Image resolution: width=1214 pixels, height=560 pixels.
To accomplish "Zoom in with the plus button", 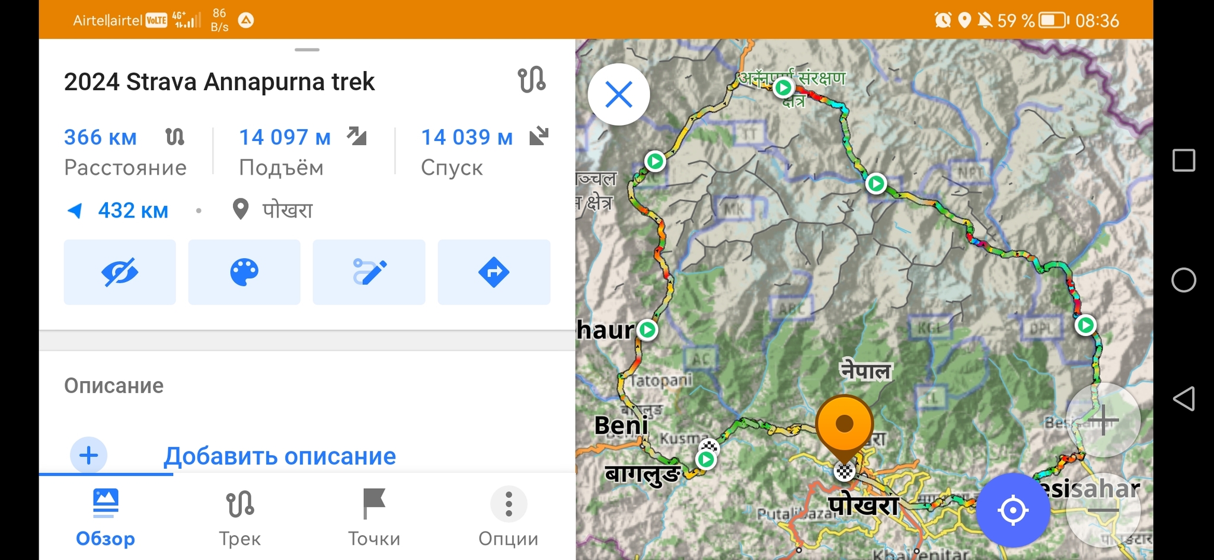I will coord(1103,420).
